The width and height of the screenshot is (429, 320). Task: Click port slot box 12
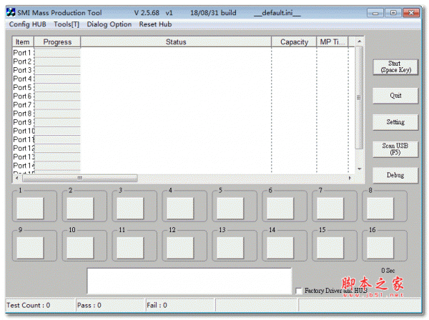pyautogui.click(x=180, y=248)
